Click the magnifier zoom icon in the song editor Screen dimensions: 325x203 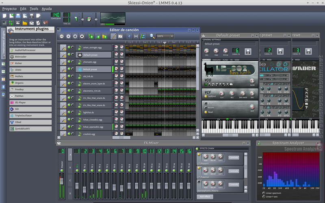[152, 36]
